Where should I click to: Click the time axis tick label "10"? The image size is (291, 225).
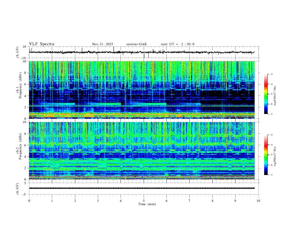(258, 201)
